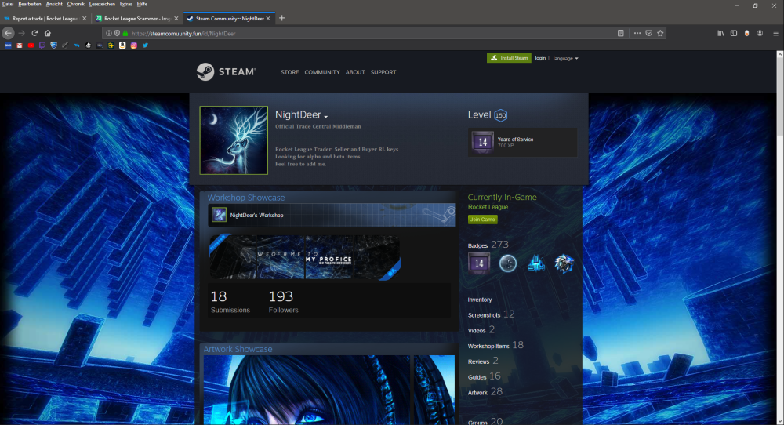The height and width of the screenshot is (425, 784).
Task: Switch to Rocket League Scammer tab
Action: 137,19
